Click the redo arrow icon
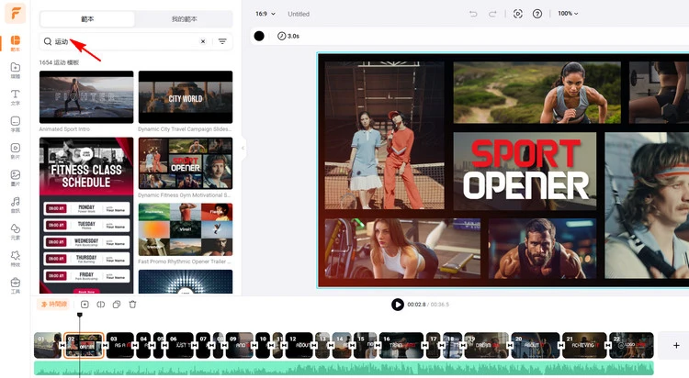This screenshot has height=378, width=689. click(493, 14)
